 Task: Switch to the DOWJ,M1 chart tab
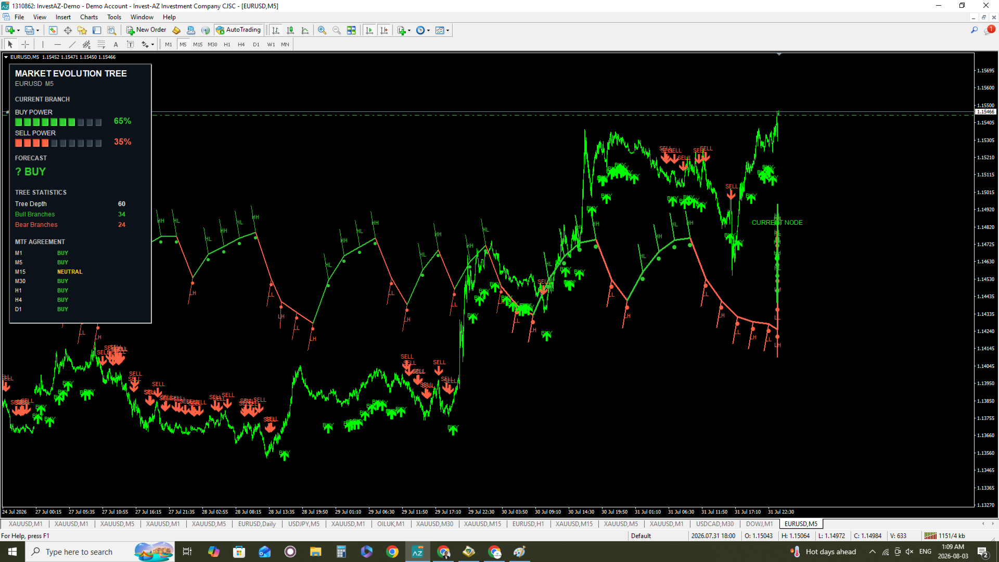click(759, 524)
